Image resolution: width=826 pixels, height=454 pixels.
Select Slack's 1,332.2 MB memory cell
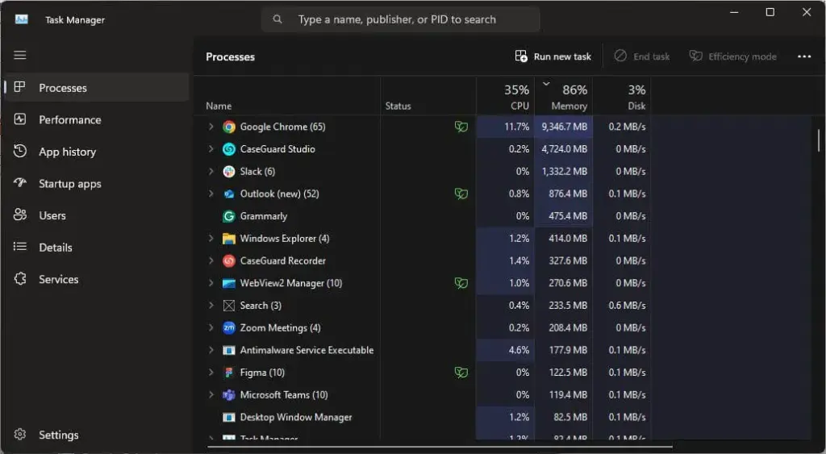(x=564, y=171)
